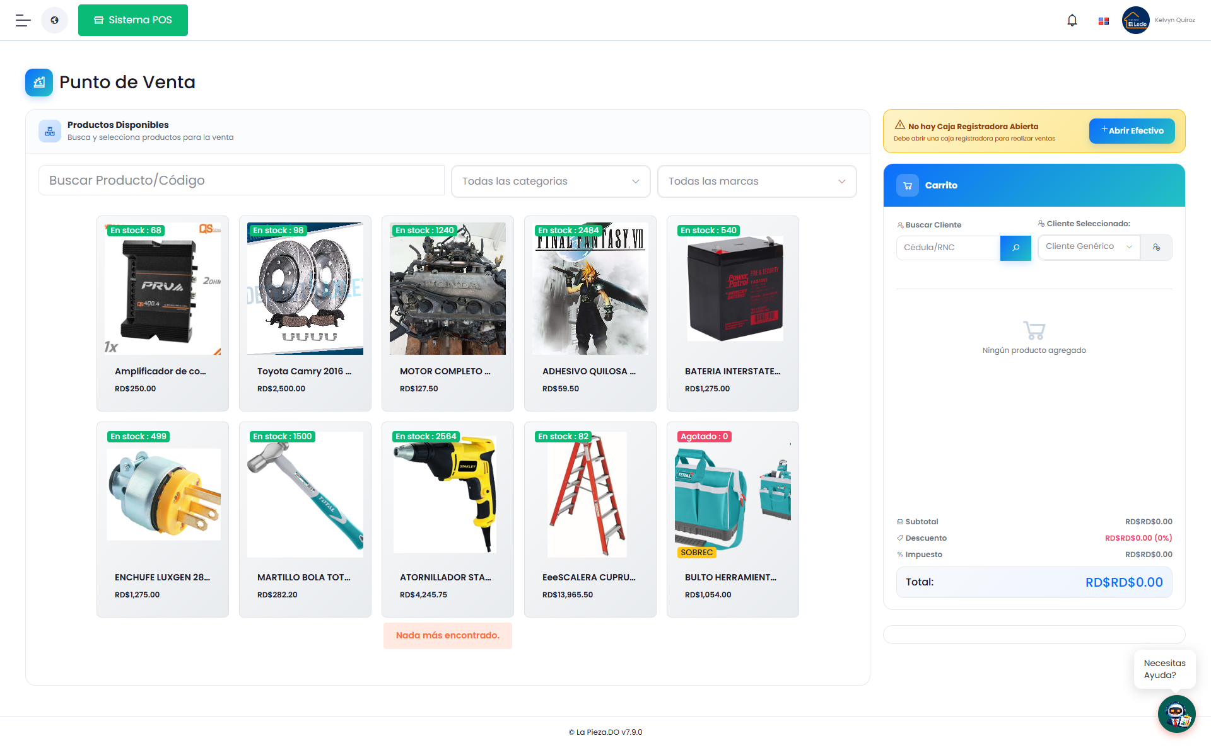The height and width of the screenshot is (748, 1211).
Task: Open the notifications bell
Action: pyautogui.click(x=1072, y=20)
